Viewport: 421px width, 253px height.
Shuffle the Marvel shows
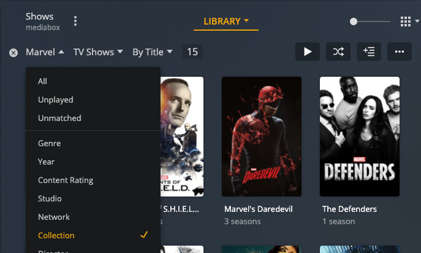coord(338,52)
